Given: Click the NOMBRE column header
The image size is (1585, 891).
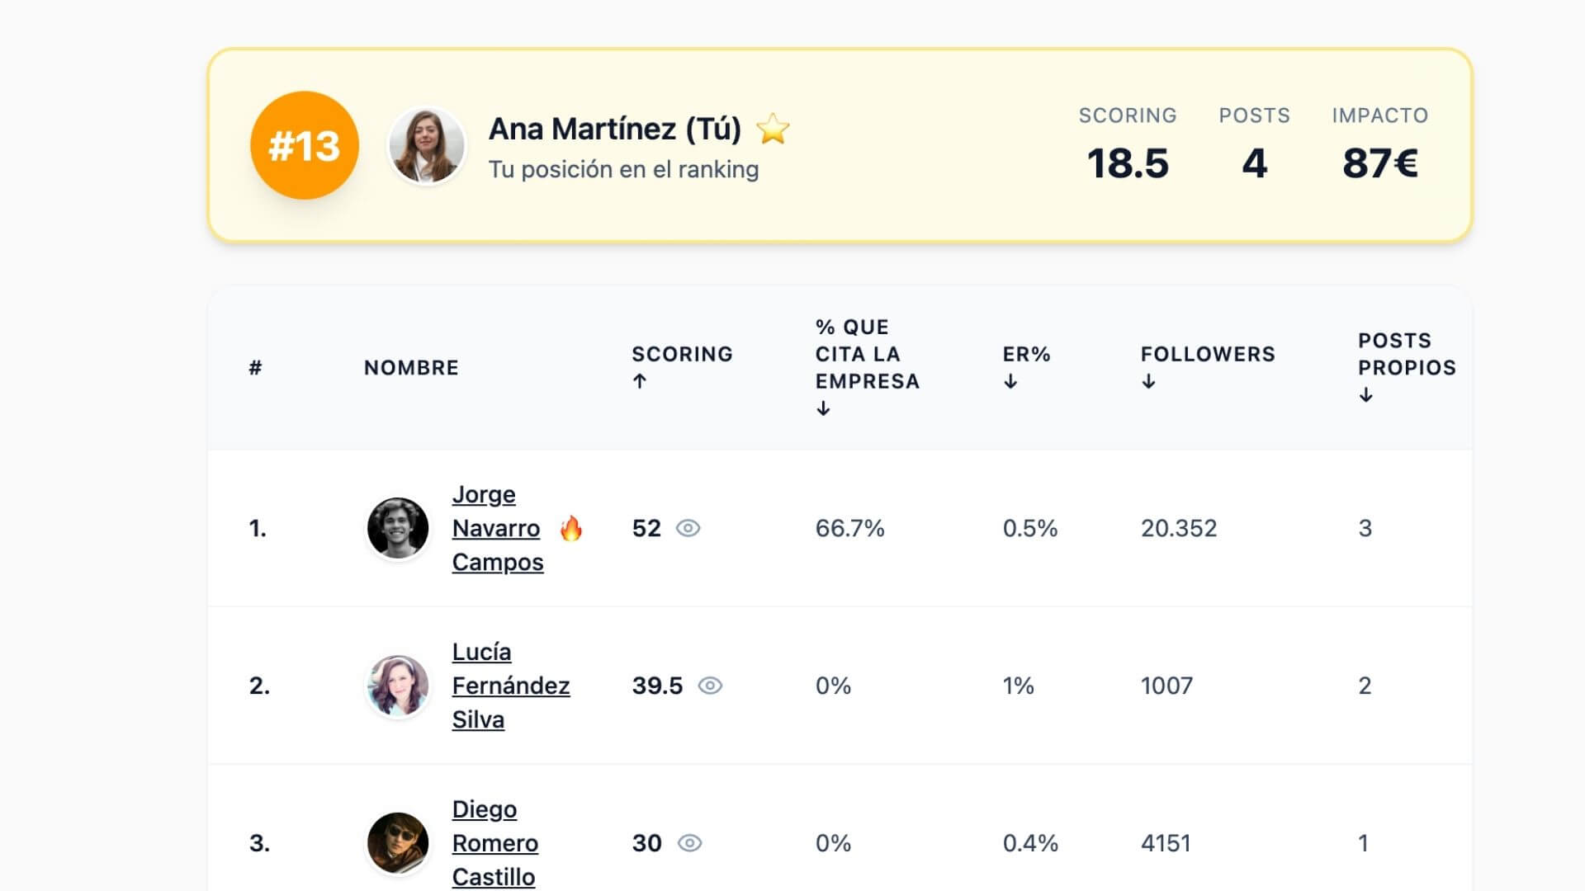Looking at the screenshot, I should [412, 367].
